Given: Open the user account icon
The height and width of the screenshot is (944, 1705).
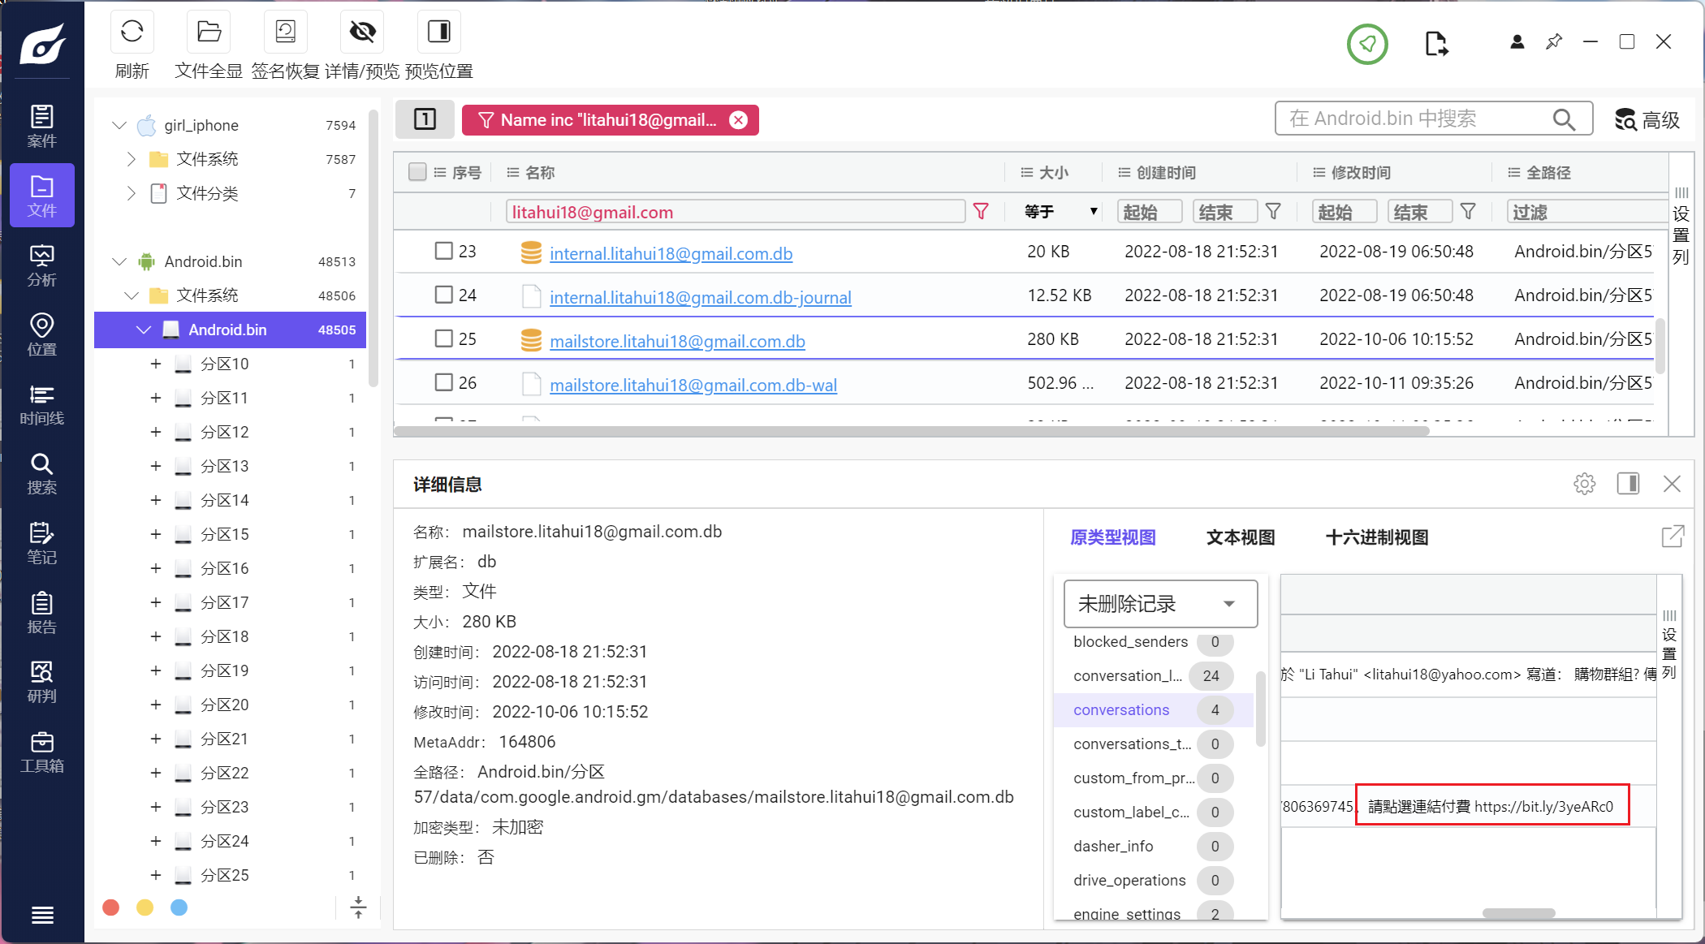Looking at the screenshot, I should (1517, 42).
